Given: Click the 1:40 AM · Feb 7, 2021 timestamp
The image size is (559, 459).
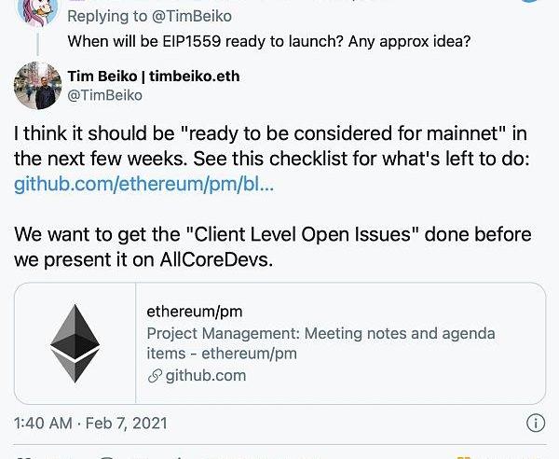Looking at the screenshot, I should coord(91,423).
